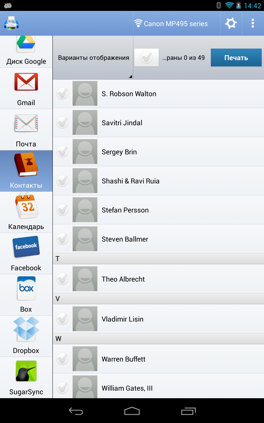The image size is (264, 423).
Task: Open Theo Albrecht's contact avatar thumbnail
Action: click(x=85, y=279)
